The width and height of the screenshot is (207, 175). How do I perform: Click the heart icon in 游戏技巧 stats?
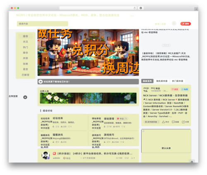coord(121,142)
